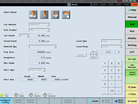The image size is (138, 104).
Task: Click the Roughness value field
Action: tap(37, 58)
